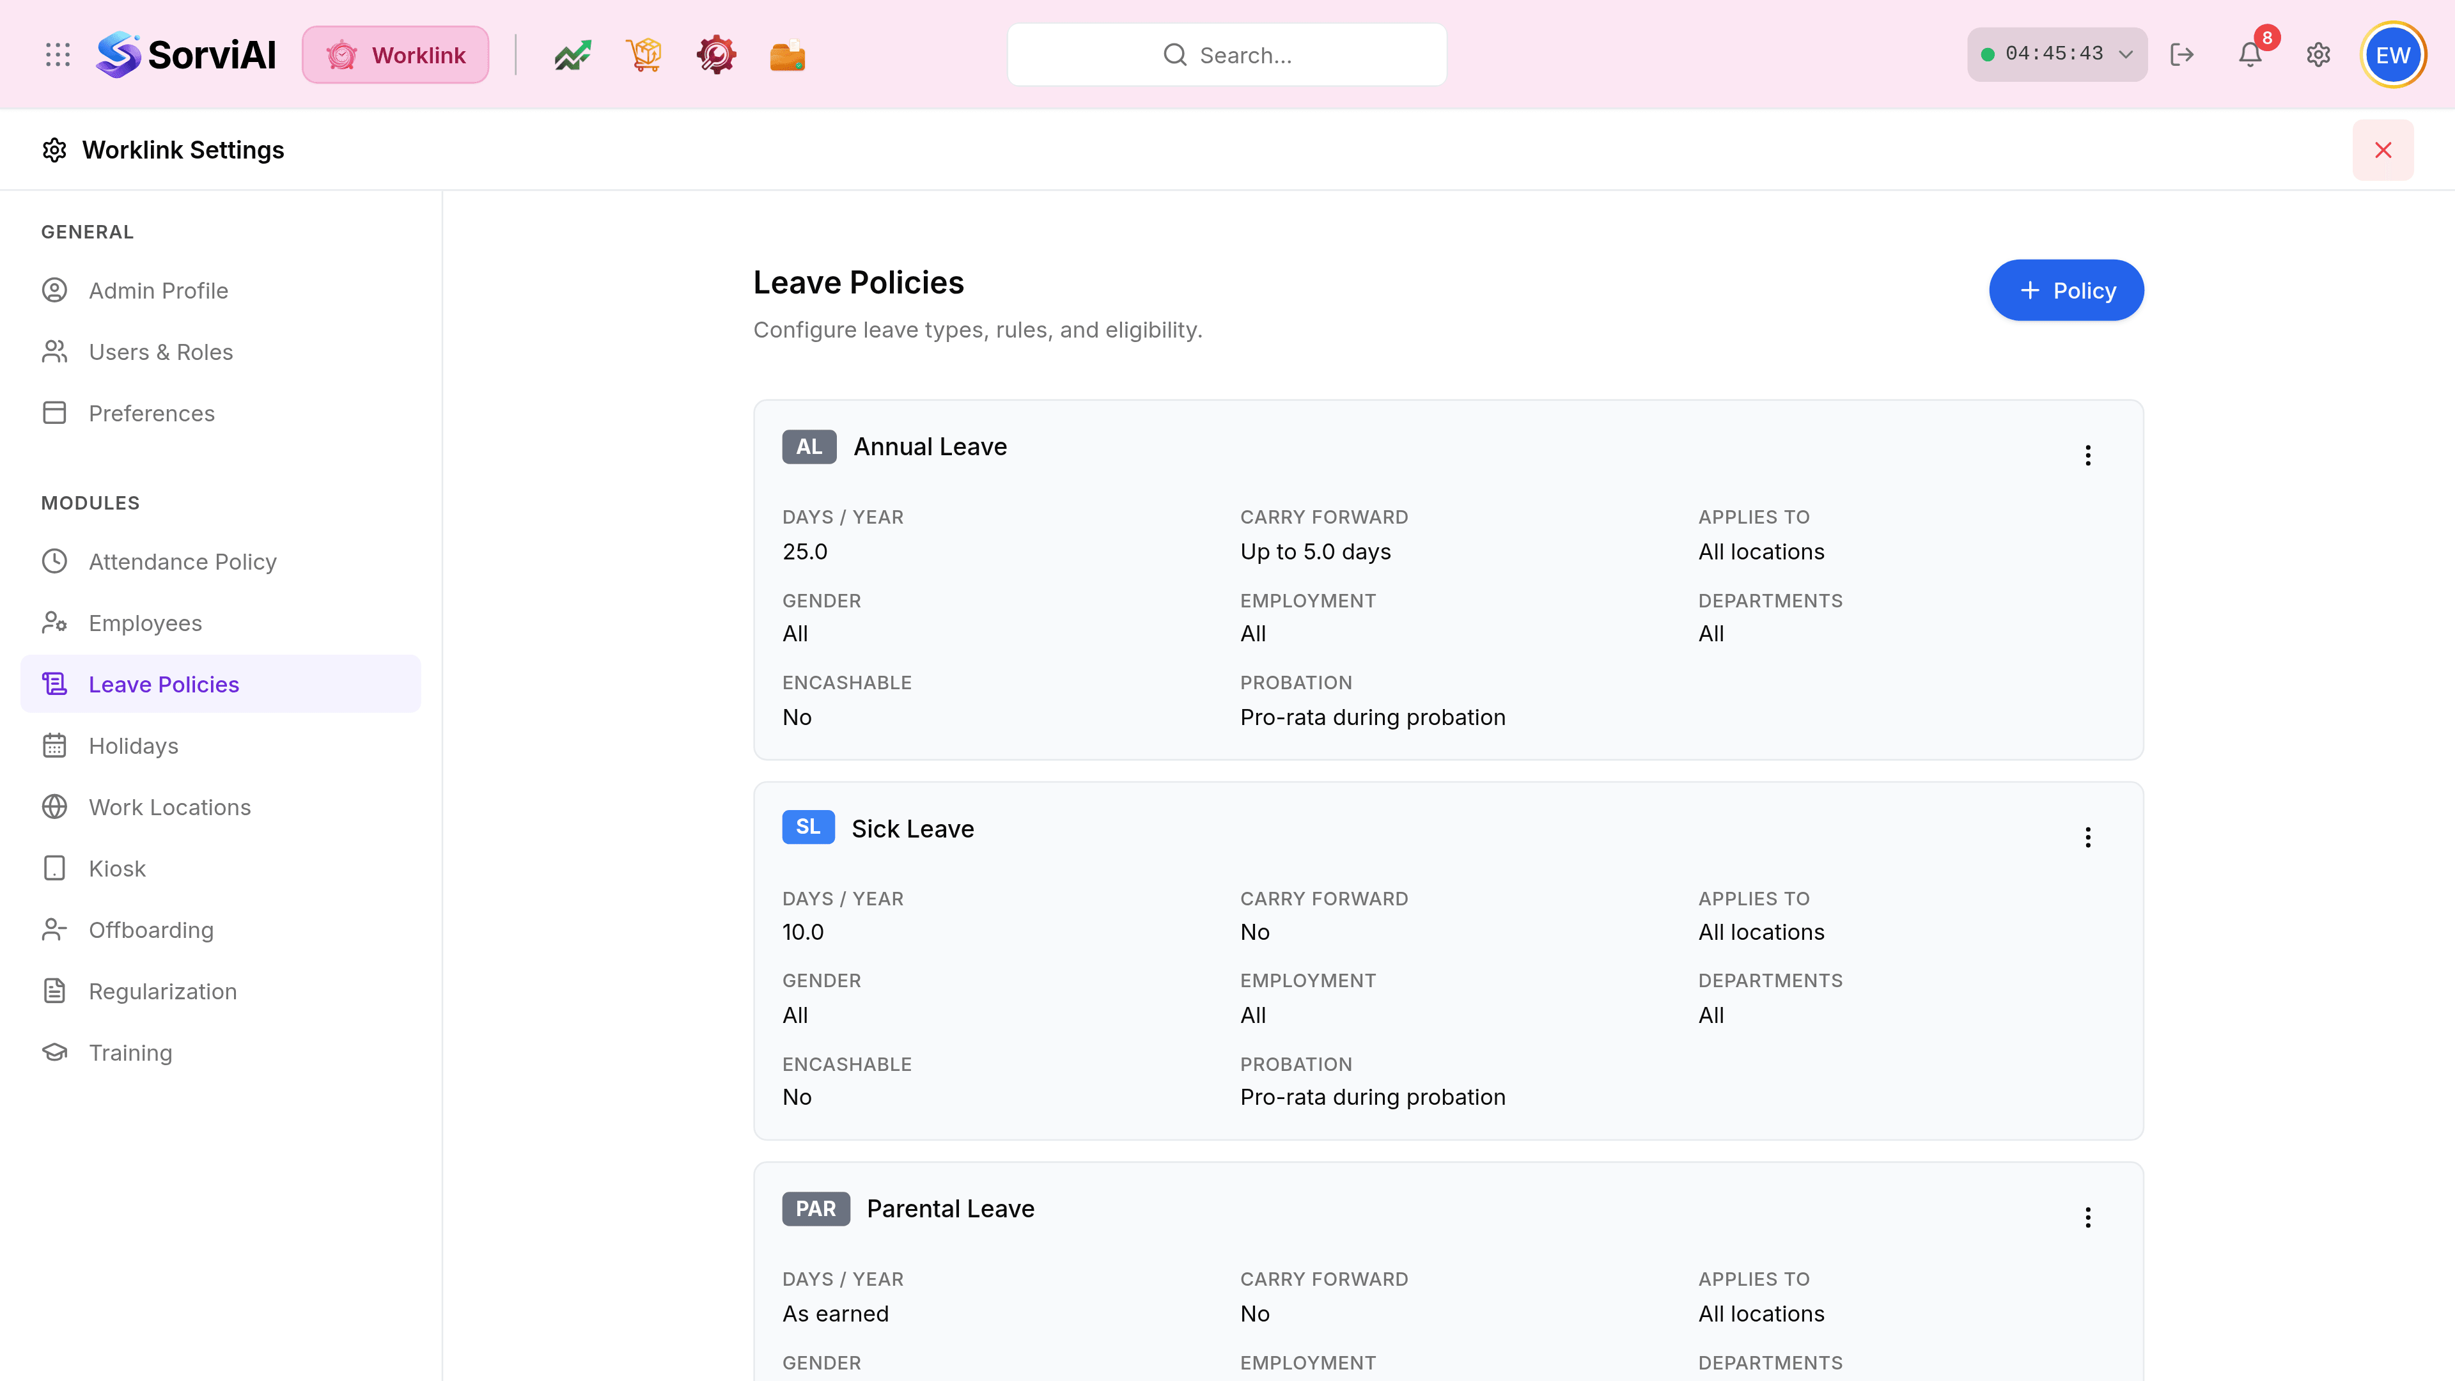
Task: Click the PAR badge on Parental Leave
Action: (816, 1208)
